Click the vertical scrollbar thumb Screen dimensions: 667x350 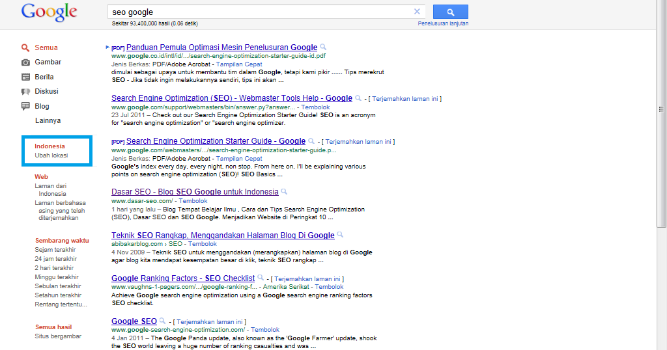click(x=661, y=114)
